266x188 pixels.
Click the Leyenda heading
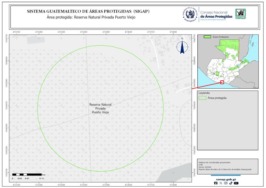pos(204,93)
